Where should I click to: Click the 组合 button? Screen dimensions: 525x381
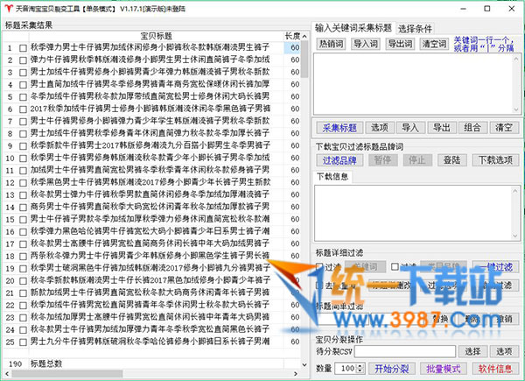[x=472, y=127]
